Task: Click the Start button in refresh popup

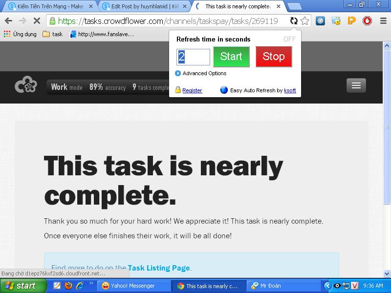Action: point(231,57)
